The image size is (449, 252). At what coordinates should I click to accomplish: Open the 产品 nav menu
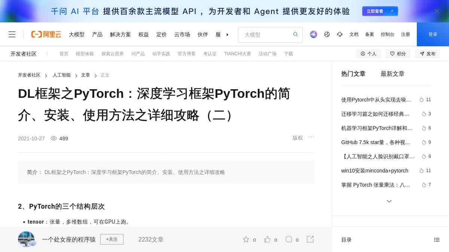tap(97, 34)
